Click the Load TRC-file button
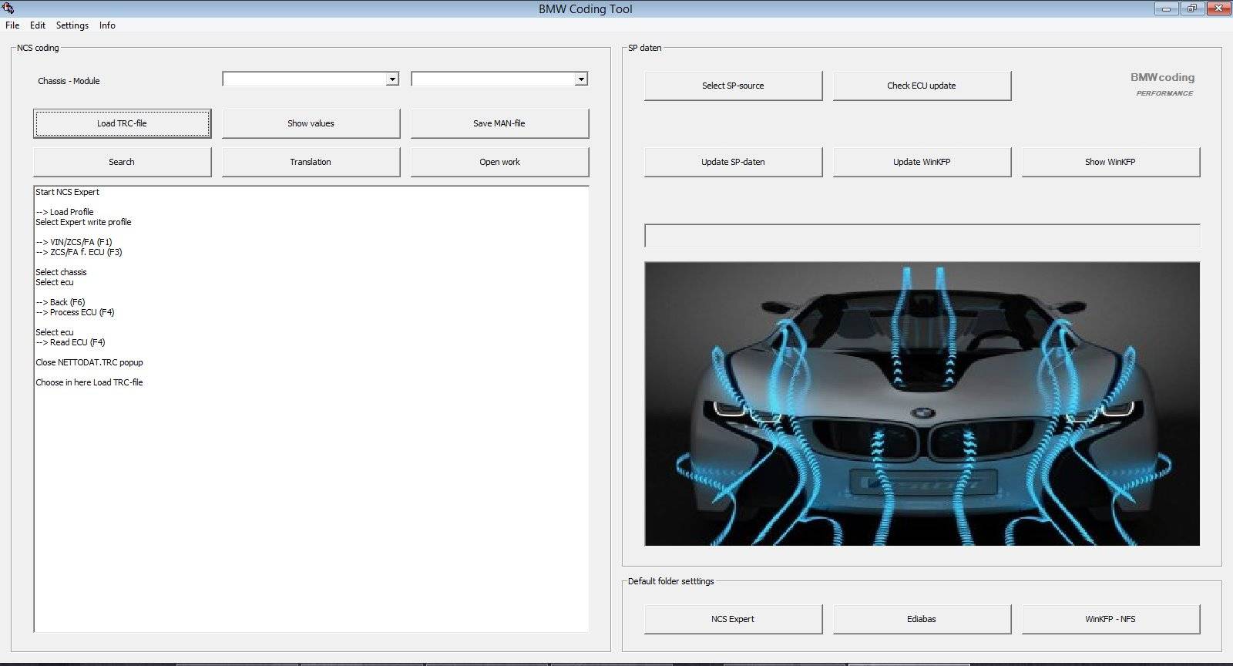This screenshot has height=666, width=1233. pos(122,123)
